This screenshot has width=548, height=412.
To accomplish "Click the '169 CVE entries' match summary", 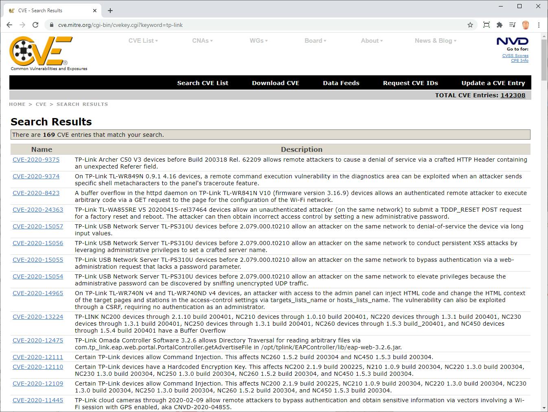I will 271,135.
